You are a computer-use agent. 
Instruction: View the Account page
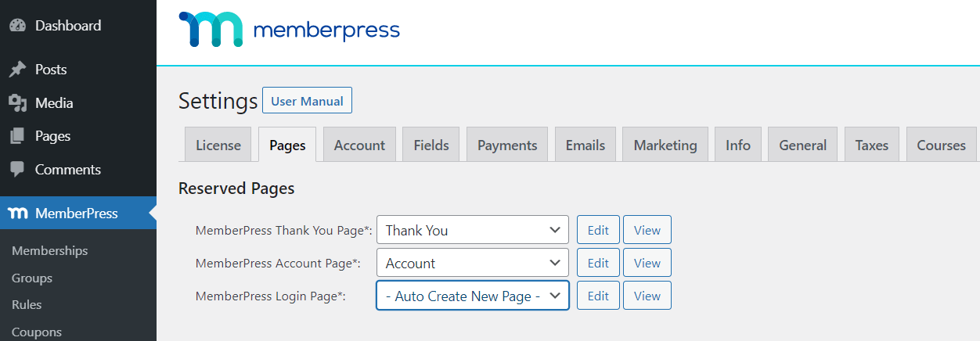(647, 263)
